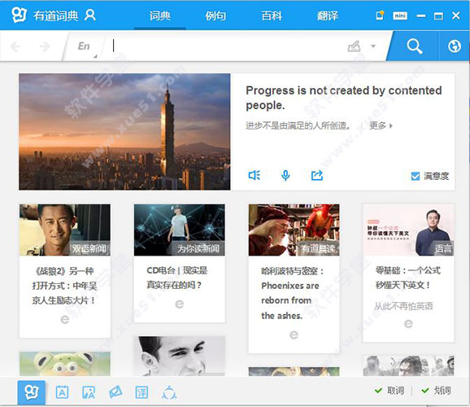Toggle the 取词 word capture option
Viewport: 470px width, 407px height.
point(389,391)
